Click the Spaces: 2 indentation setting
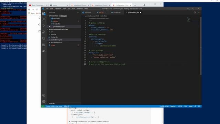This screenshot has height=124, width=220. pos(173,106)
